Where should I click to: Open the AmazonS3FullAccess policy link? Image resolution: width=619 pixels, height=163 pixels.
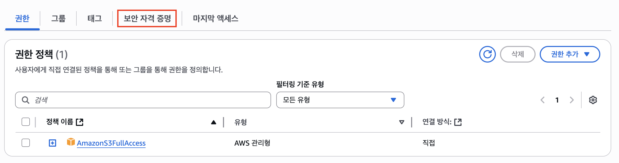tap(111, 143)
